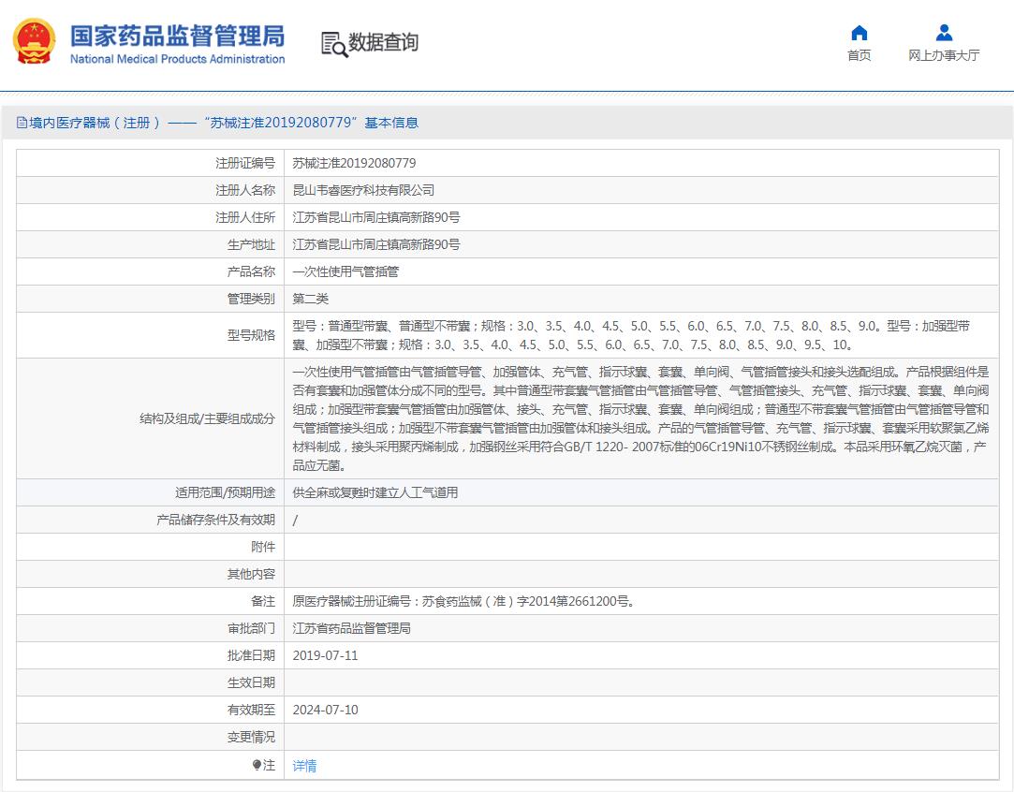This screenshot has width=1014, height=792.
Task: Open the 首页 text link
Action: [859, 55]
